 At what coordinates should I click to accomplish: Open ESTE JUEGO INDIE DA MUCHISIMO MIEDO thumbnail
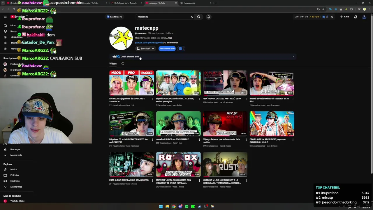pos(132,164)
